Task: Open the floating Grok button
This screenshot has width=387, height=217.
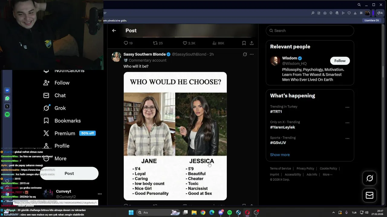Action: click(x=369, y=178)
